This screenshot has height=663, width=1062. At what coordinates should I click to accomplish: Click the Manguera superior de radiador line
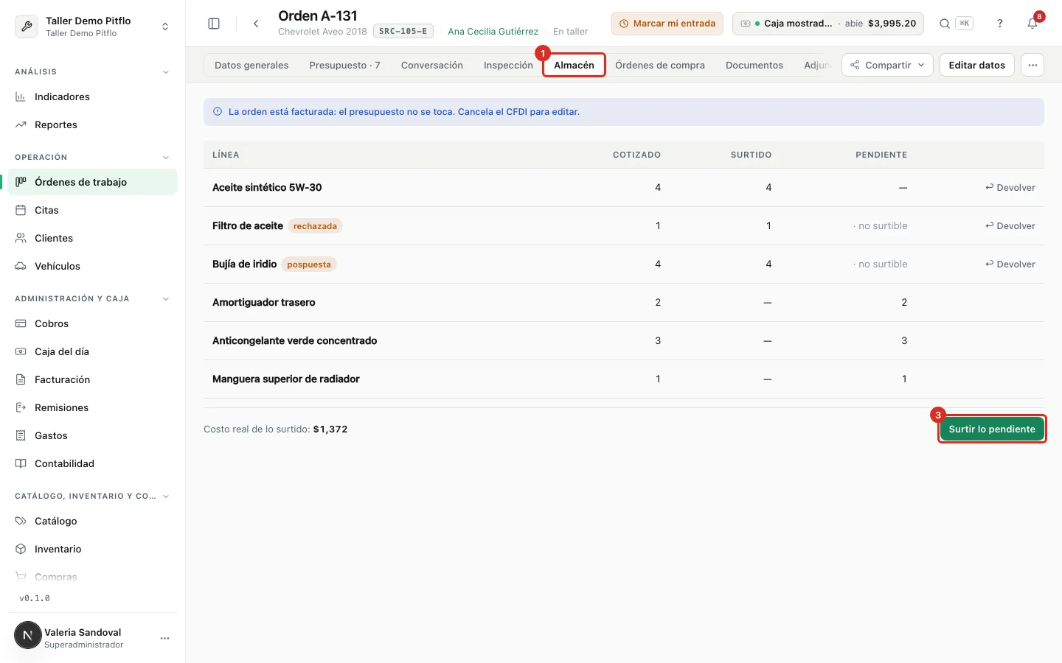[x=624, y=379]
